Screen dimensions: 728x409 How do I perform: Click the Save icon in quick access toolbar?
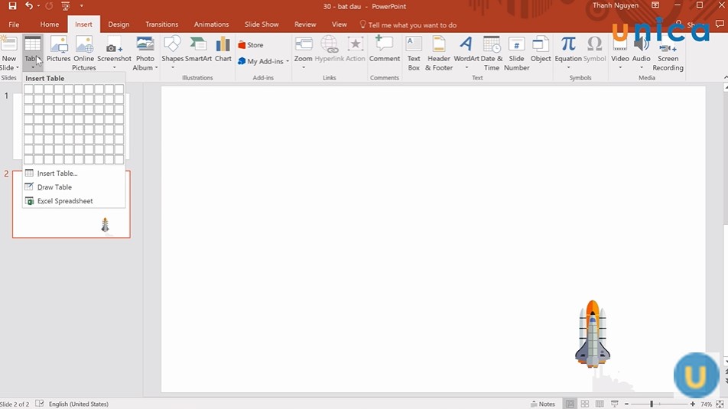[12, 6]
